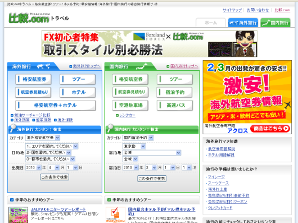Click domestic この条件で検索 button
298x223 pixels.
tap(152, 179)
